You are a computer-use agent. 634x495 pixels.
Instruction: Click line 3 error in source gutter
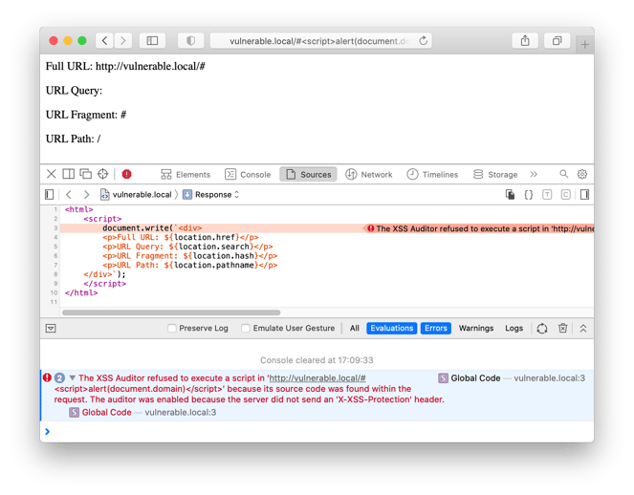click(x=55, y=228)
